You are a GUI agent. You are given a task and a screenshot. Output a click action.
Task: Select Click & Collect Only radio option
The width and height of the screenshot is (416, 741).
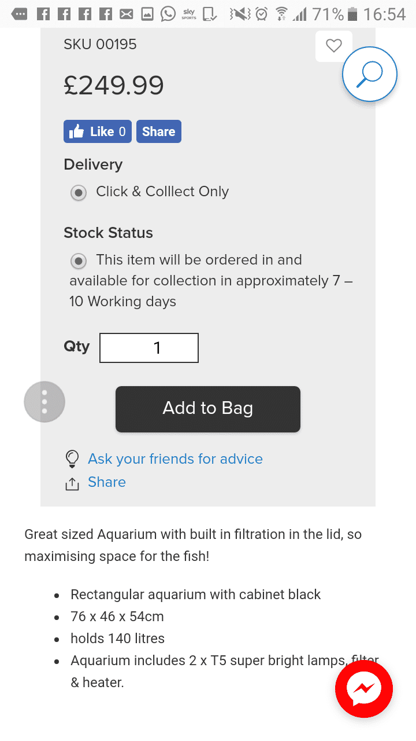79,192
